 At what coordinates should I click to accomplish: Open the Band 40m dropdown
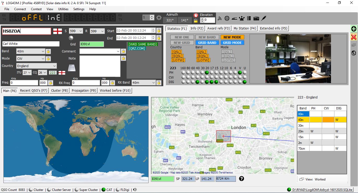tap(43, 51)
